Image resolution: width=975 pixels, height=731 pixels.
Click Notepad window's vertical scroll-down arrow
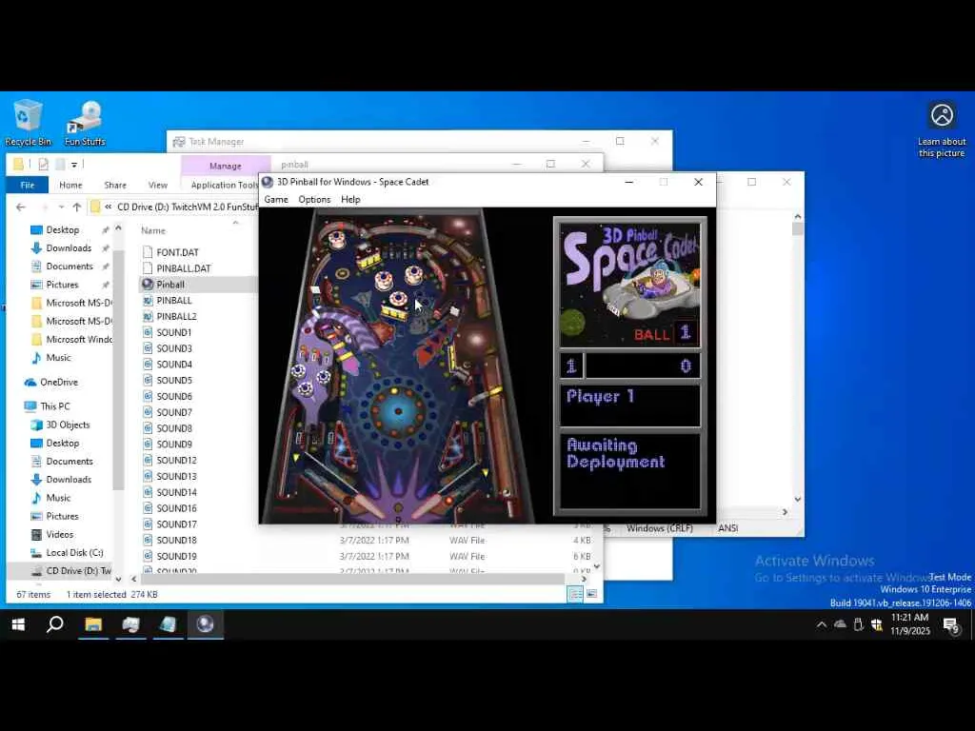pos(798,499)
